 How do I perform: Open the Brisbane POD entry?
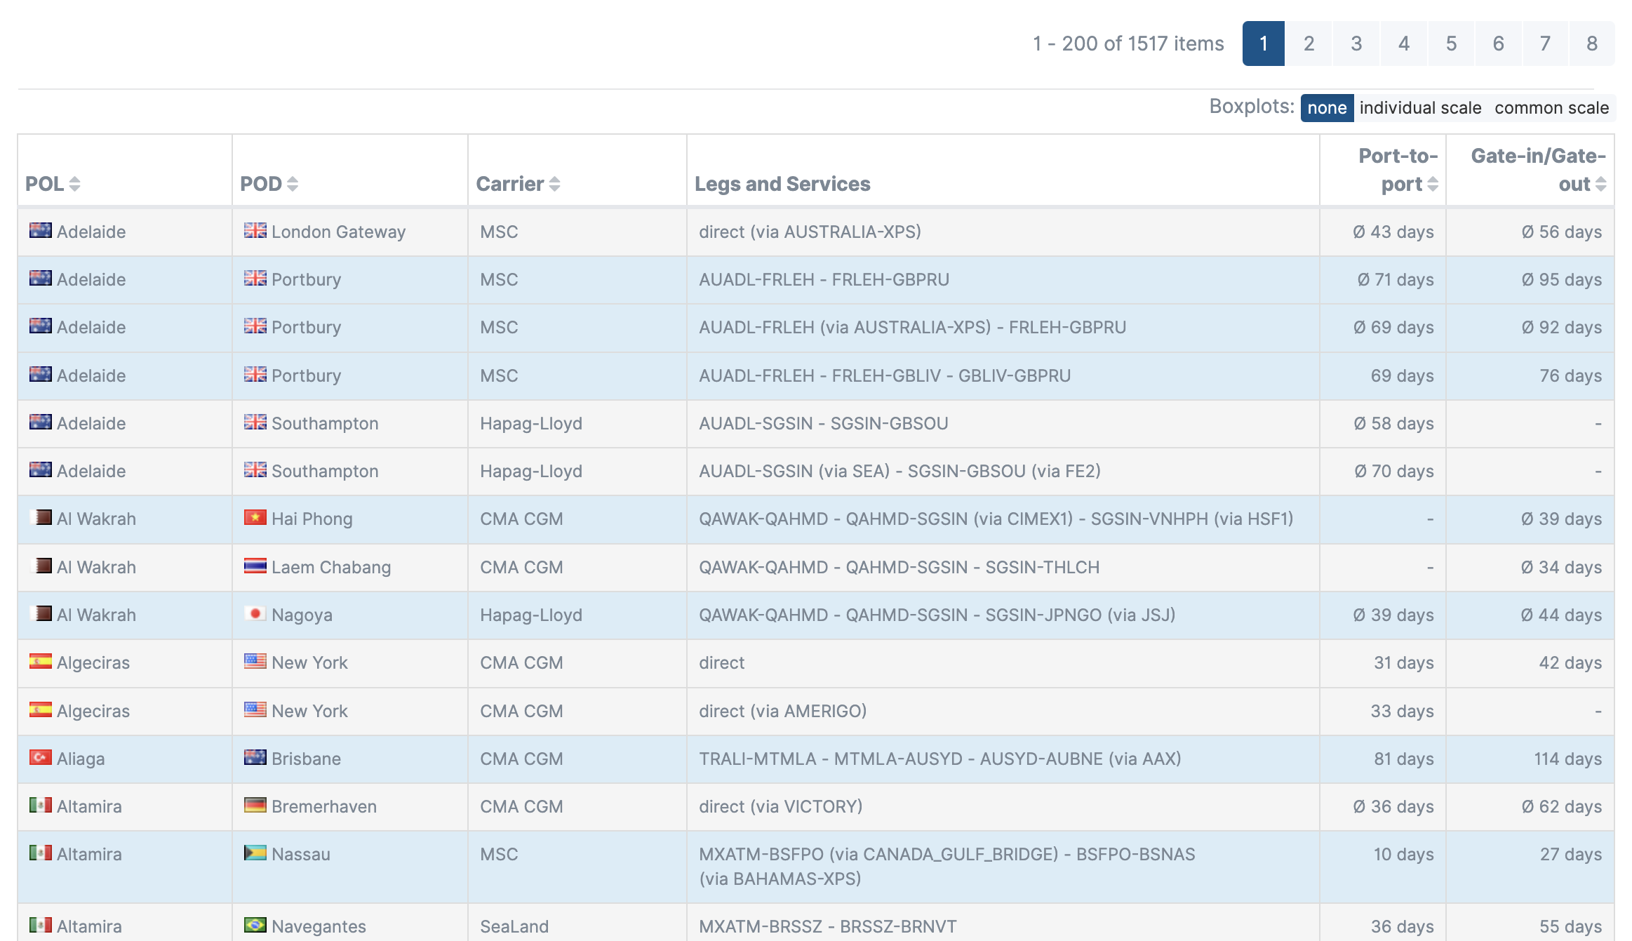[x=306, y=759]
